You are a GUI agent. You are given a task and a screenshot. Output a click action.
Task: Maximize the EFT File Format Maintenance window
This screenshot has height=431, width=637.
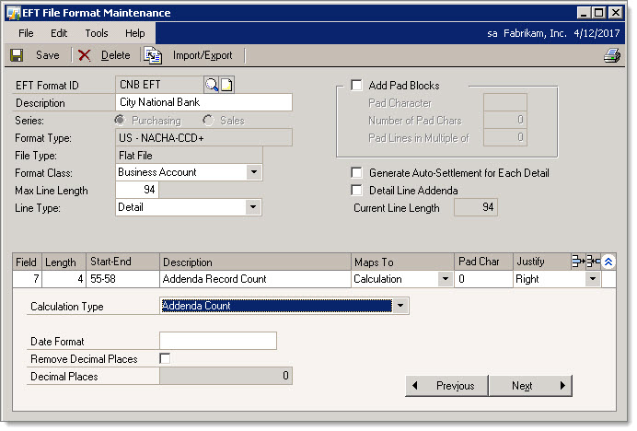tap(599, 13)
